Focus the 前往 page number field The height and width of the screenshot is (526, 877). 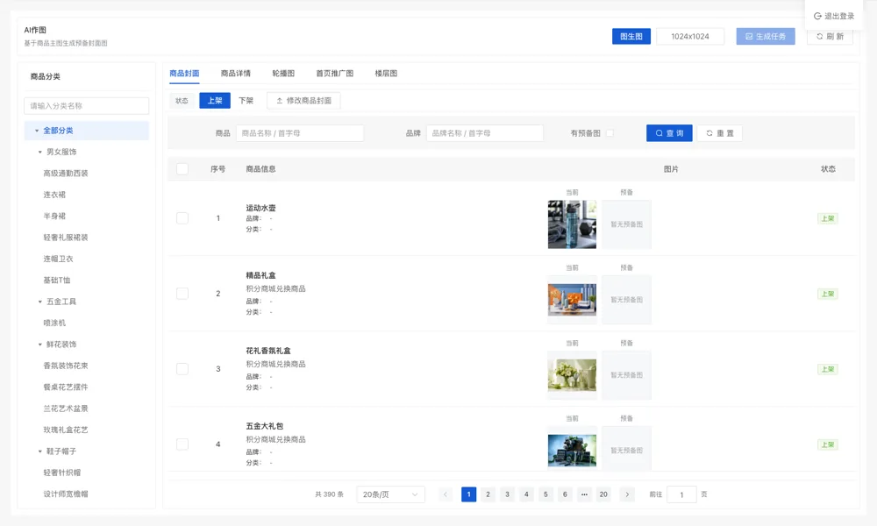coord(681,494)
